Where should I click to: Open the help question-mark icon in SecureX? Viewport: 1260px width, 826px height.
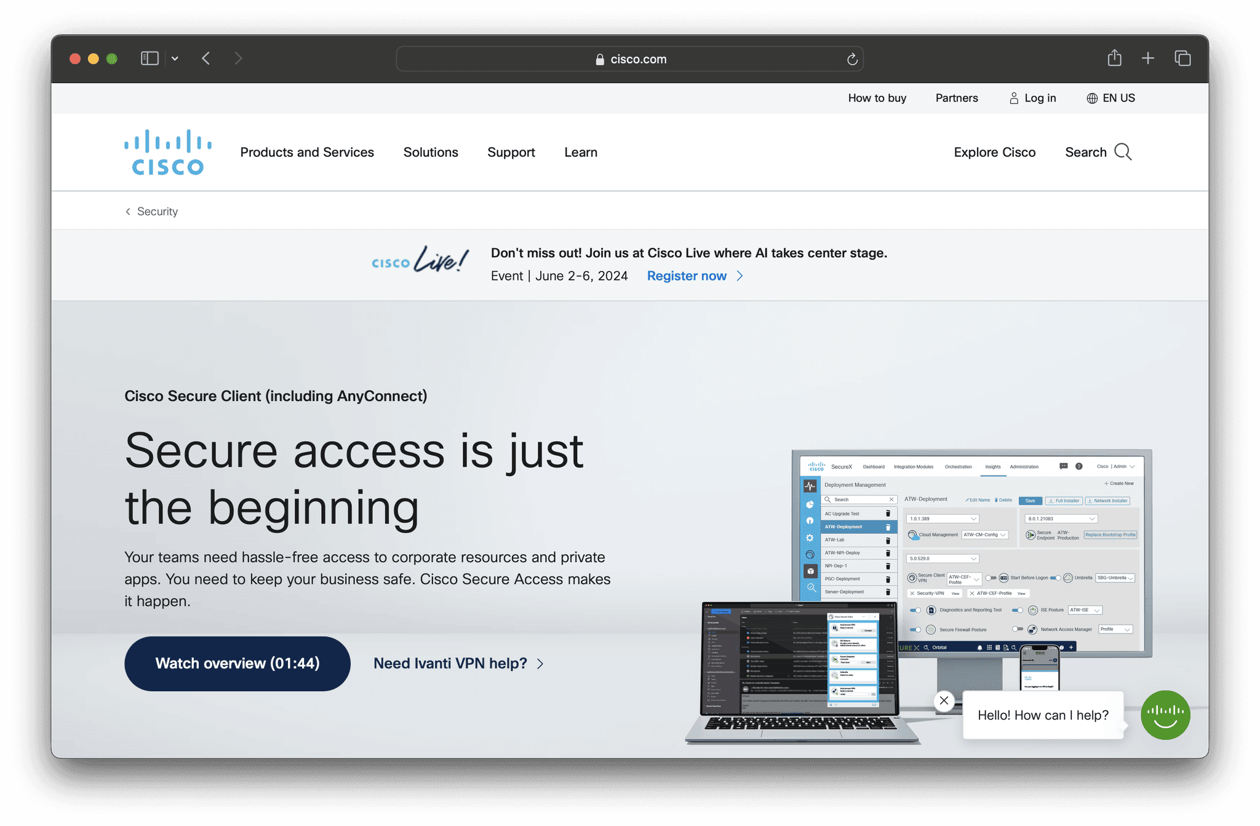(x=1079, y=466)
